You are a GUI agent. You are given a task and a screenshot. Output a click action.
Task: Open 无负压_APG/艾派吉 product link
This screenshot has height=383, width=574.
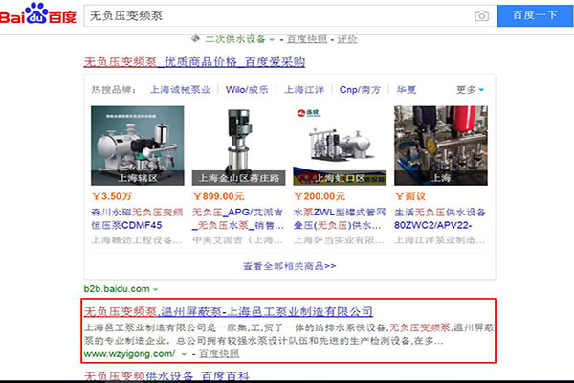238,219
